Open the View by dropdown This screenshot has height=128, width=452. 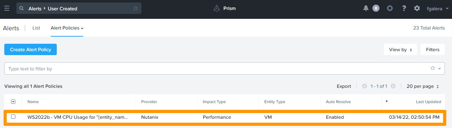(401, 50)
